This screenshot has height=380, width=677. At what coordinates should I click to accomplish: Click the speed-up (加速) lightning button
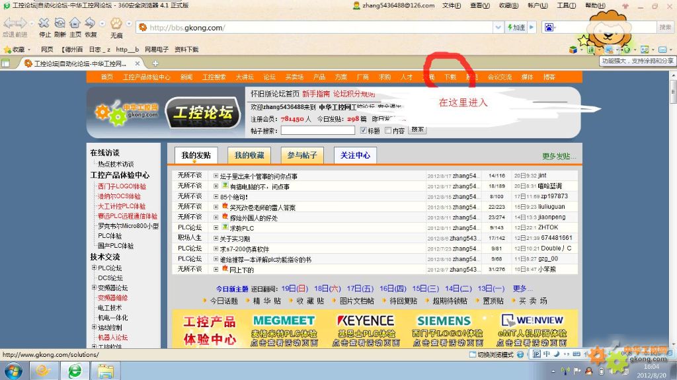[516, 28]
